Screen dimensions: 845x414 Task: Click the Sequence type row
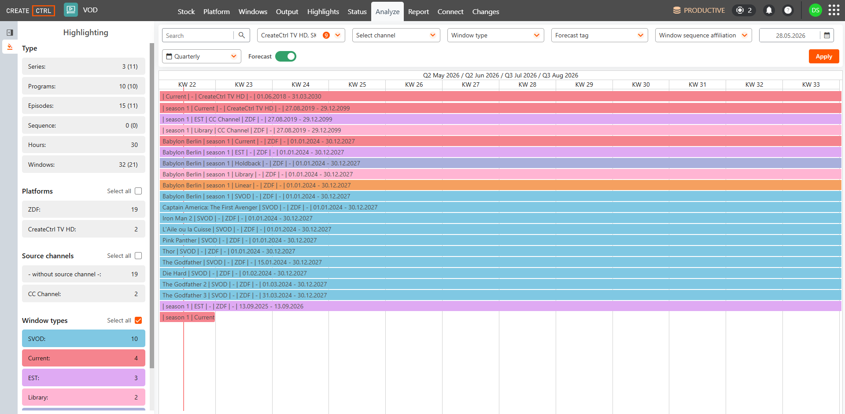pos(84,125)
